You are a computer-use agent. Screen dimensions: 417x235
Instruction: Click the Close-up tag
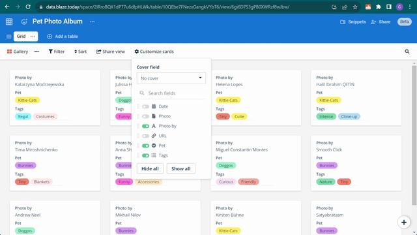[349, 116]
